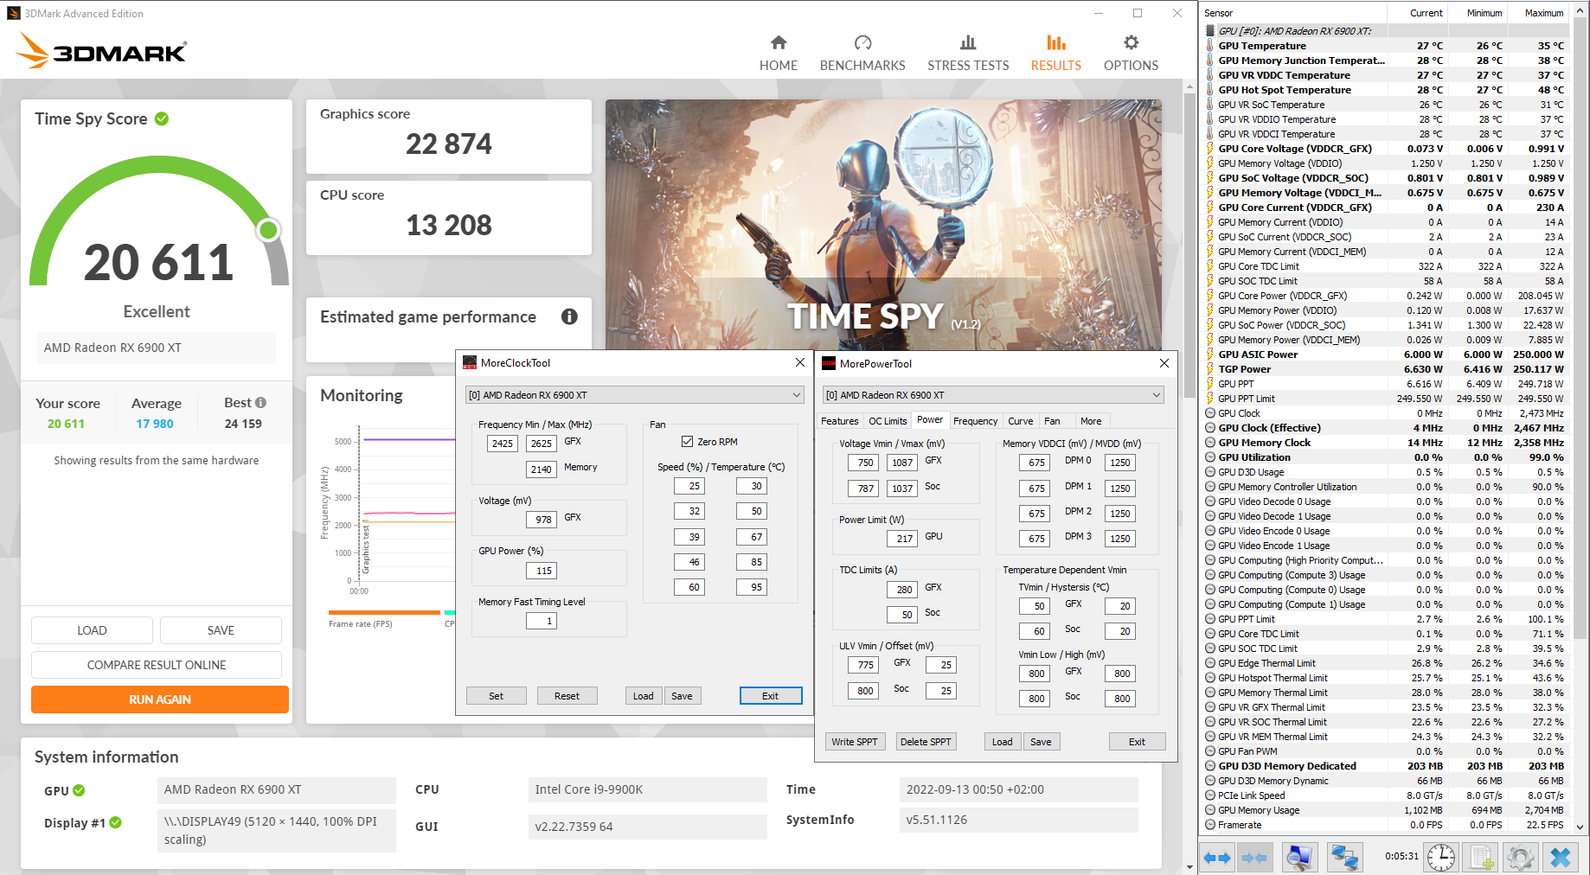Collapse sensor layout with inward arrows button

click(1254, 858)
